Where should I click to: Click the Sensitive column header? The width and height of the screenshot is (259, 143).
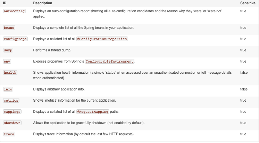pyautogui.click(x=248, y=3)
